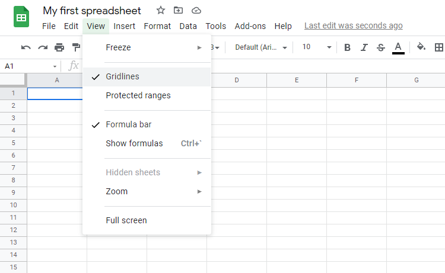Star this spreadsheet
This screenshot has width=445, height=273.
coord(161,10)
